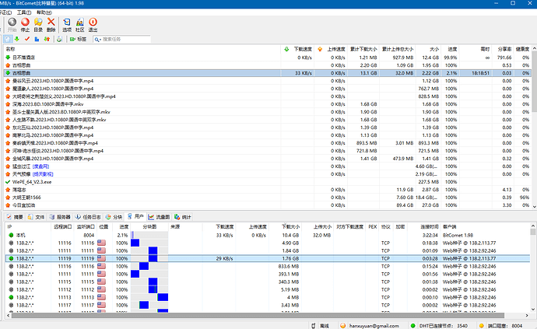Click the blue bracketed link on 猛虫过江 row
The image size is (537, 329).
(40, 166)
